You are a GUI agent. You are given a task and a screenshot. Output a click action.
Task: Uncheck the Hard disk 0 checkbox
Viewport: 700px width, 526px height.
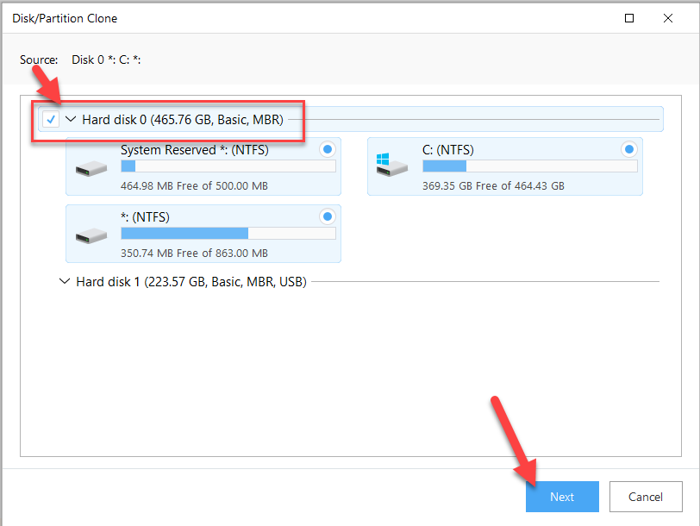[x=51, y=119]
